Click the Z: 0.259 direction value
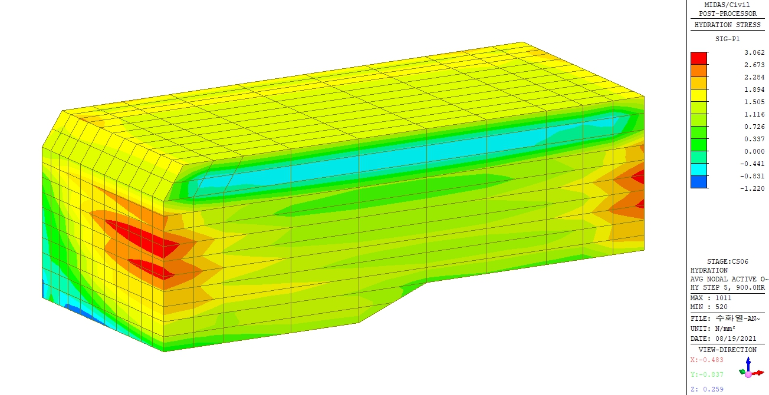769x395 pixels. [706, 389]
